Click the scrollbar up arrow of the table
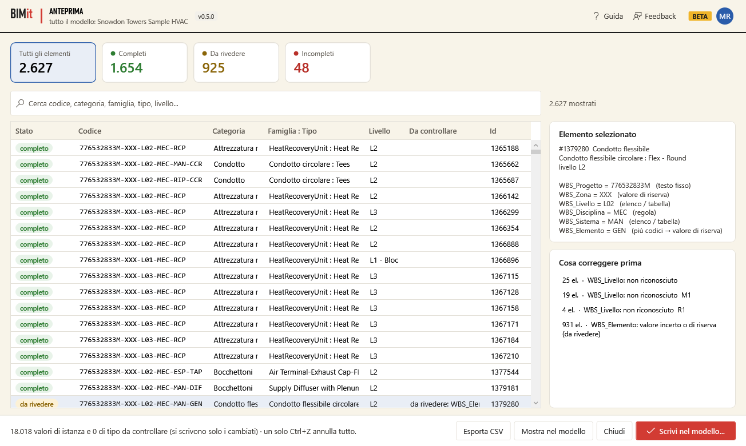 coord(535,144)
